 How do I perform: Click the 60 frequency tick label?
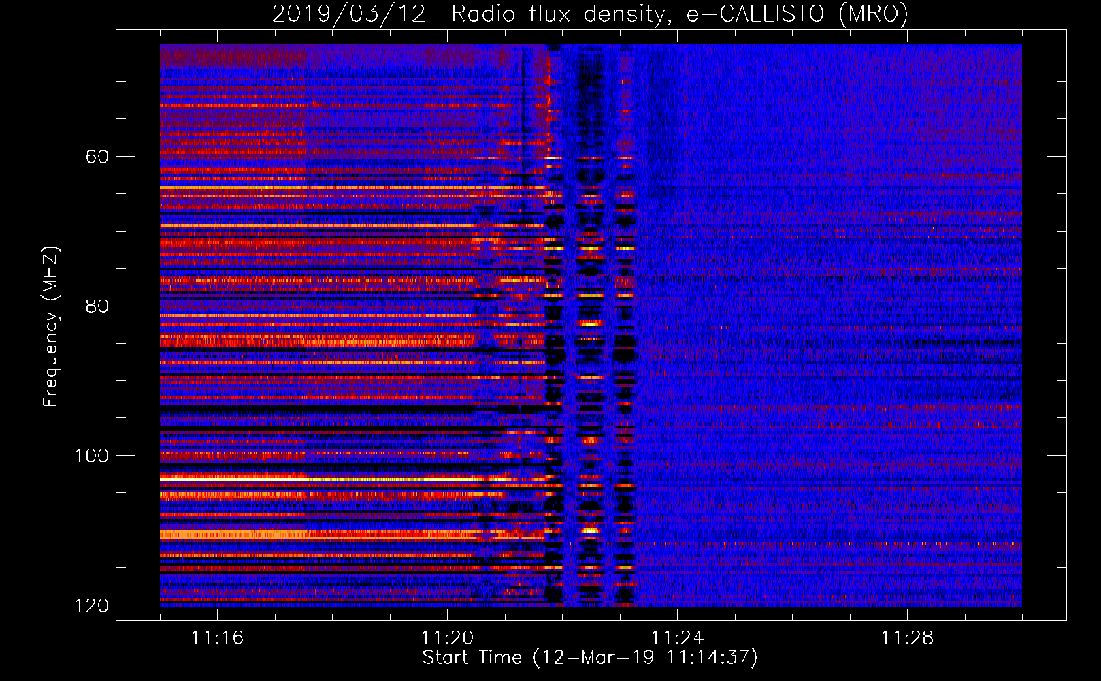97,157
